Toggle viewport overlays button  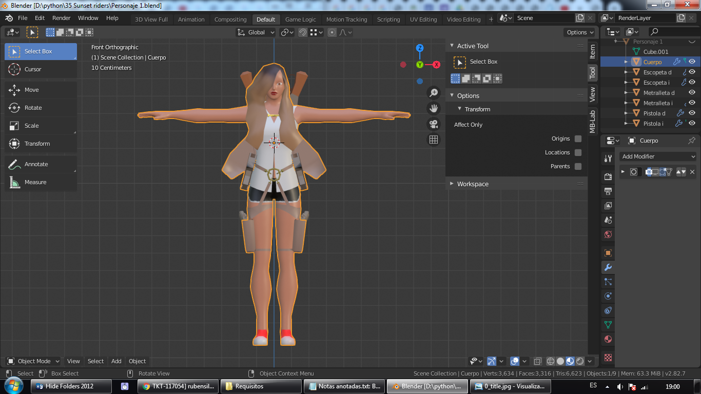tap(515, 361)
